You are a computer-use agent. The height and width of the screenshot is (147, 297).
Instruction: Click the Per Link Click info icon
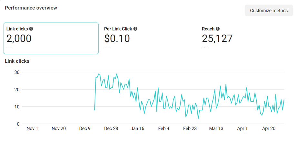point(135,29)
